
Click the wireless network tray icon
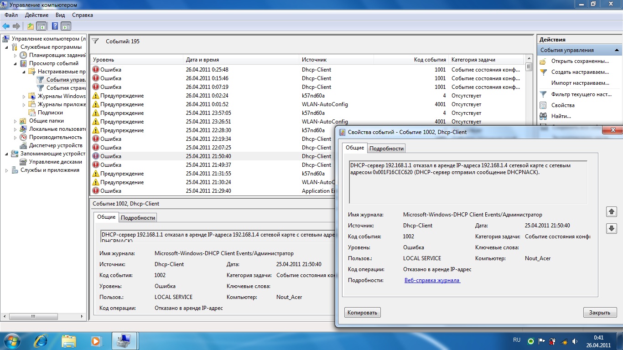pos(564,341)
